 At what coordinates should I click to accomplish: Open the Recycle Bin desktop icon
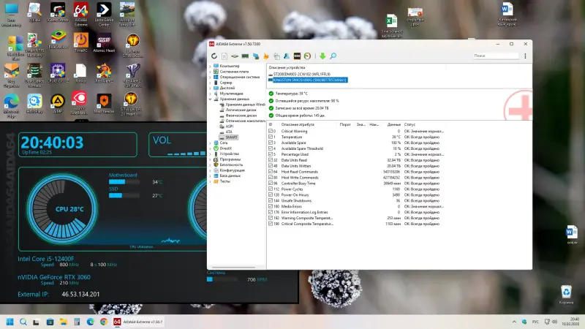click(566, 295)
